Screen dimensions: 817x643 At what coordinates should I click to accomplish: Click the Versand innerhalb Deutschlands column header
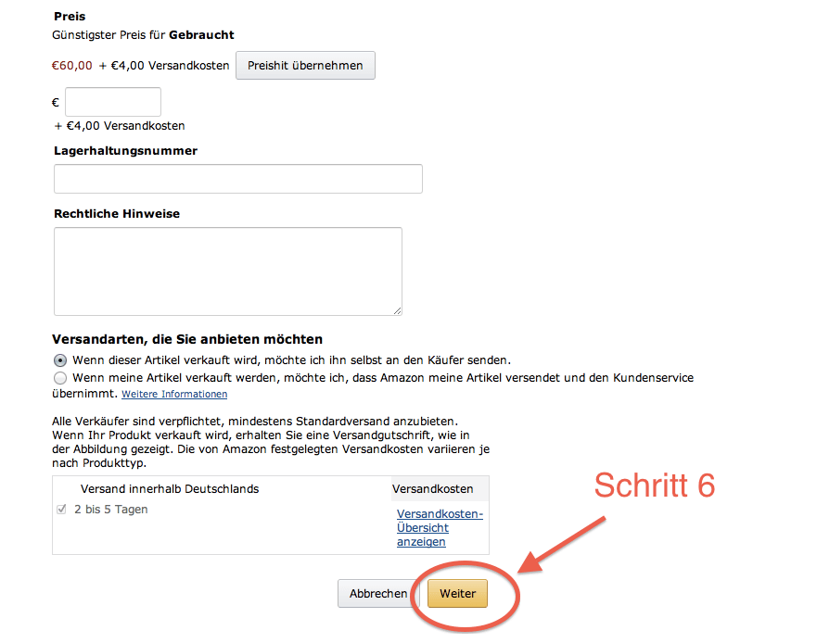(170, 489)
